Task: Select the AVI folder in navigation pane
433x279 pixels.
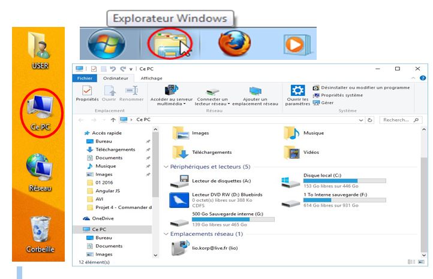Action: tap(95, 199)
